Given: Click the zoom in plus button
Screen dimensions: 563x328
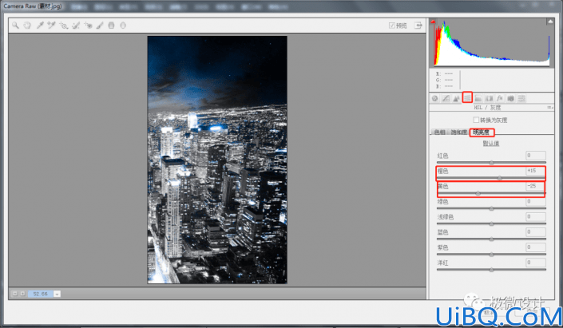Looking at the screenshot, I should (x=22, y=294).
